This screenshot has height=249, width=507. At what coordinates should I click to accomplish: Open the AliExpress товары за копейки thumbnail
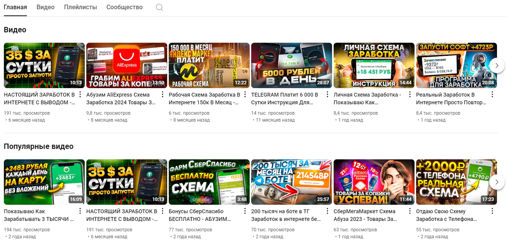[x=127, y=65]
